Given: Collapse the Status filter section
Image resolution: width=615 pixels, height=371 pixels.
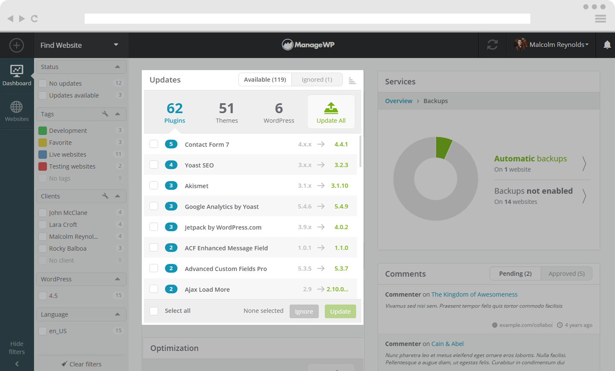Looking at the screenshot, I should [117, 67].
